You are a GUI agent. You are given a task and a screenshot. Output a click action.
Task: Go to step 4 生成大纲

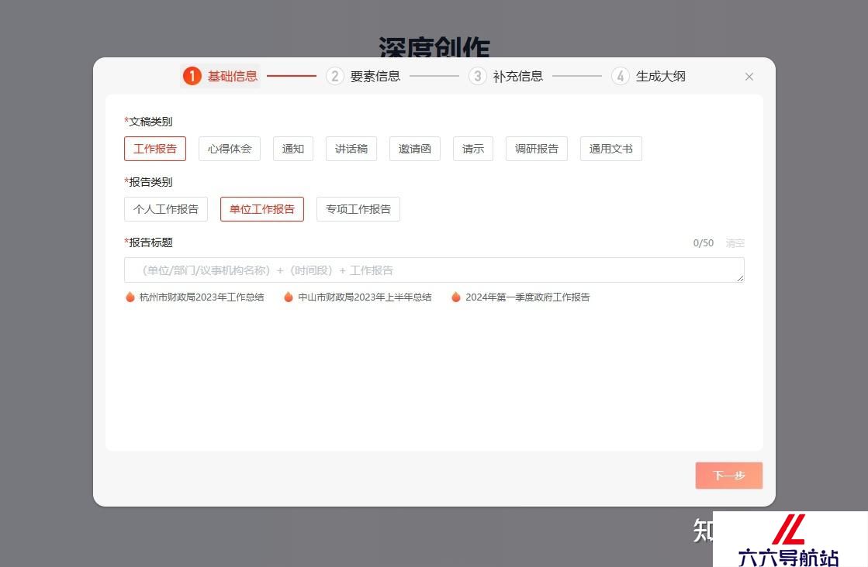pos(648,76)
